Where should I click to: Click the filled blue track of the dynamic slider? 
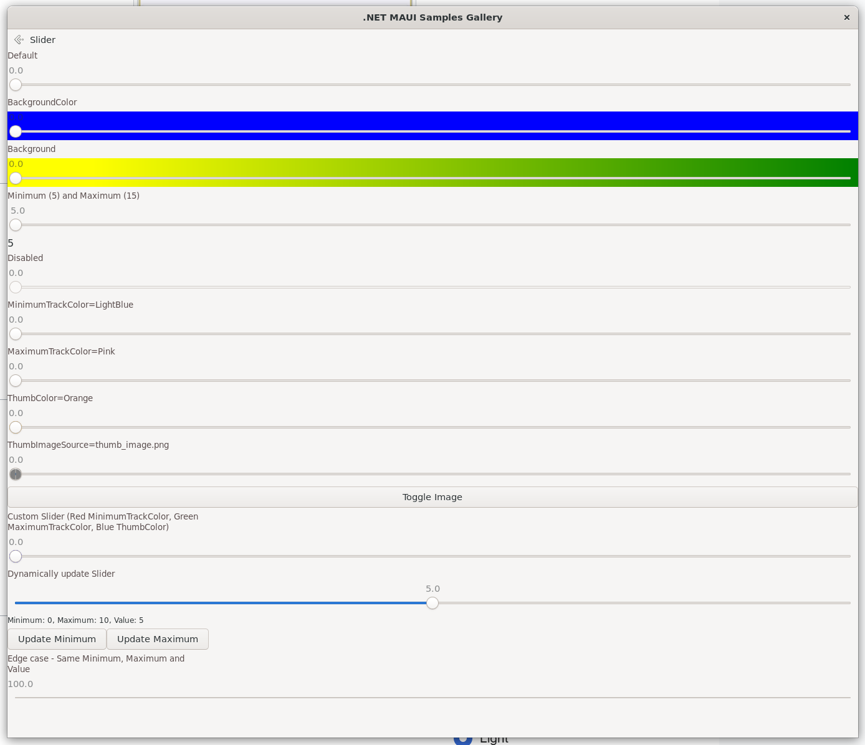point(218,603)
